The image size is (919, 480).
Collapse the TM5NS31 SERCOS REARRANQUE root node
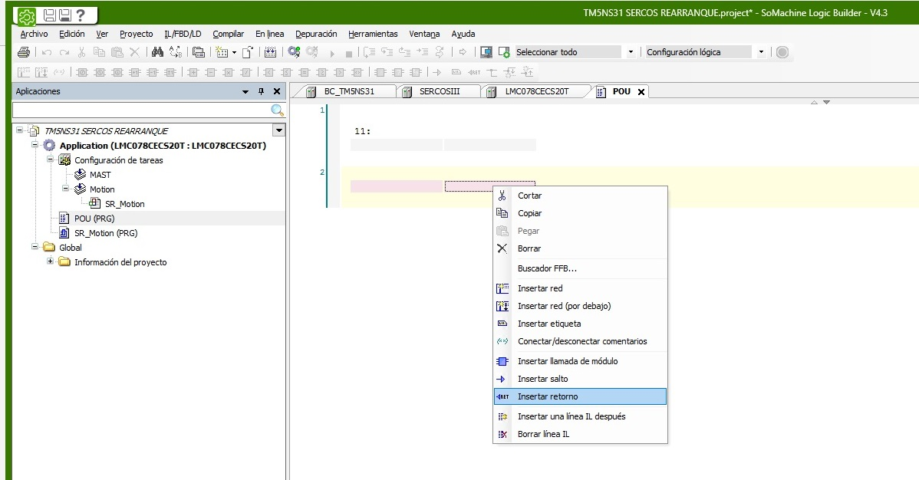(19, 130)
